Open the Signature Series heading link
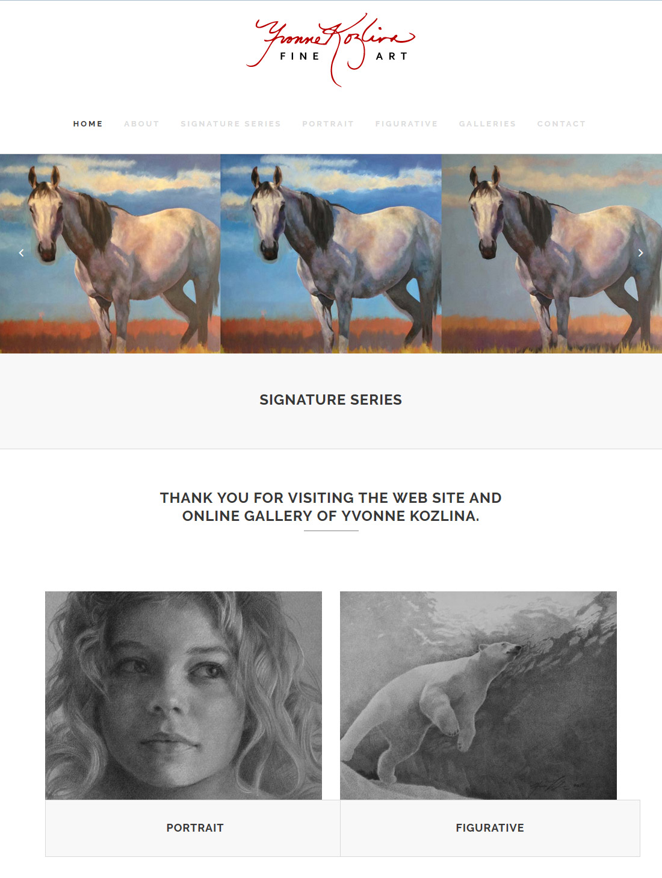The height and width of the screenshot is (878, 662). 330,400
